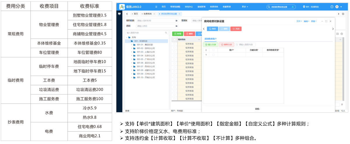Open 首页 in the top navigation bar
This screenshot has height=144, width=350.
[164, 7]
